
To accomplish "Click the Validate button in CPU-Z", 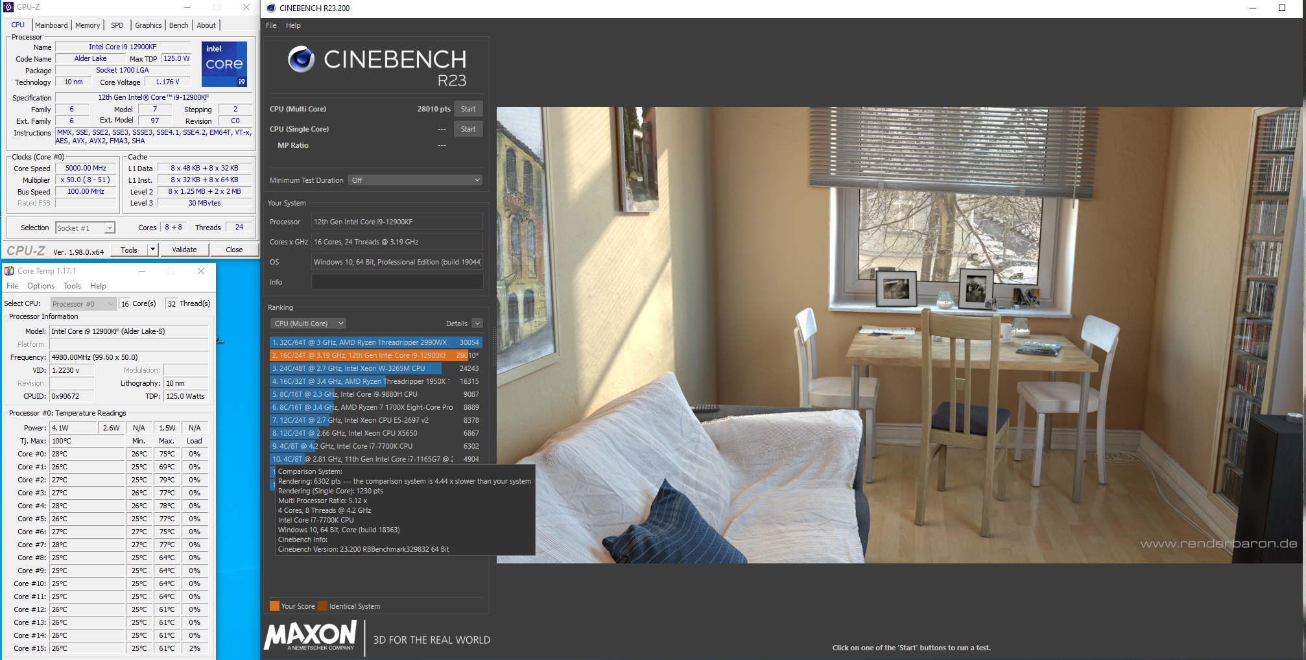I will [184, 250].
